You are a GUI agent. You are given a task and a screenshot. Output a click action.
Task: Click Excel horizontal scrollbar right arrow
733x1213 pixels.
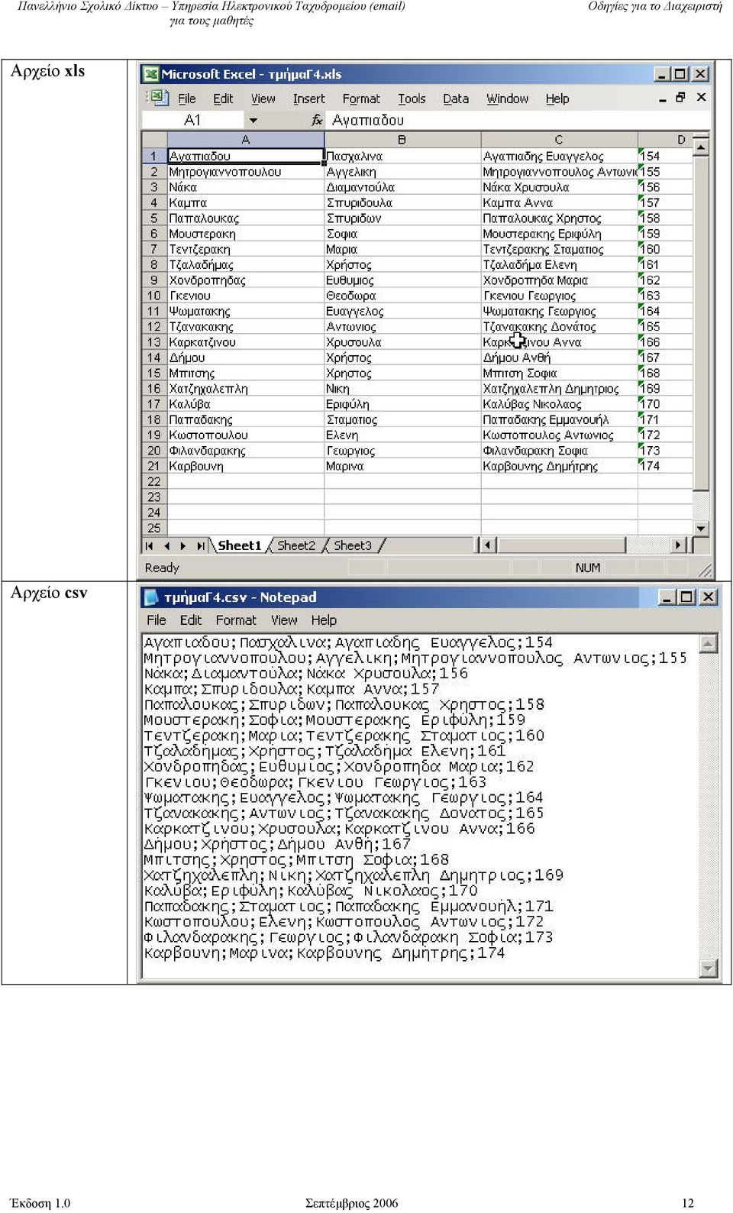(x=678, y=545)
